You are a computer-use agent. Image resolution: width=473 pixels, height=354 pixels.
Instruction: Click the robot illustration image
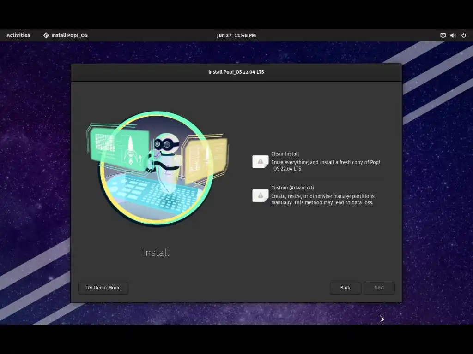click(x=158, y=168)
